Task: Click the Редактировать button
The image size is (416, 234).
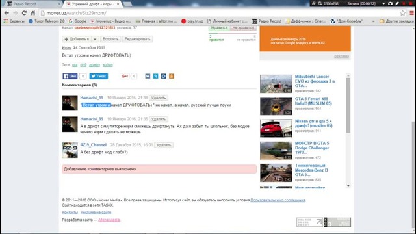Action: [x=137, y=39]
